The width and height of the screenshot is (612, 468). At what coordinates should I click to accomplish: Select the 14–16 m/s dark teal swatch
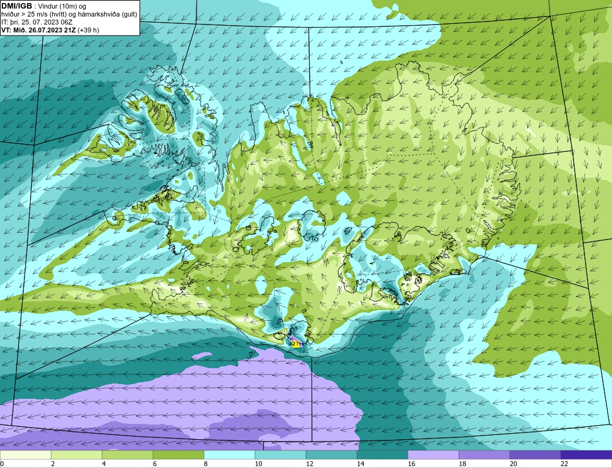pyautogui.click(x=382, y=455)
